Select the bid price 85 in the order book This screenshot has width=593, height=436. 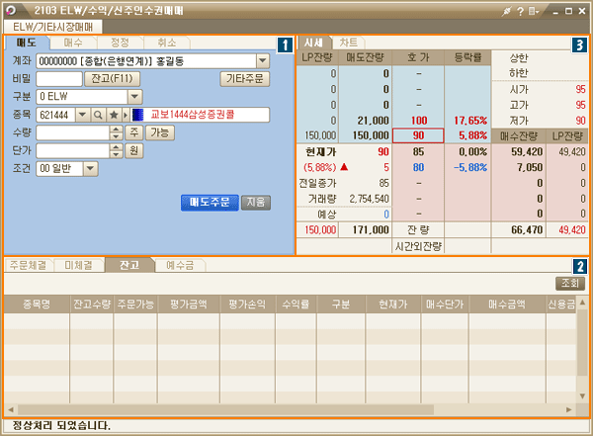(418, 152)
